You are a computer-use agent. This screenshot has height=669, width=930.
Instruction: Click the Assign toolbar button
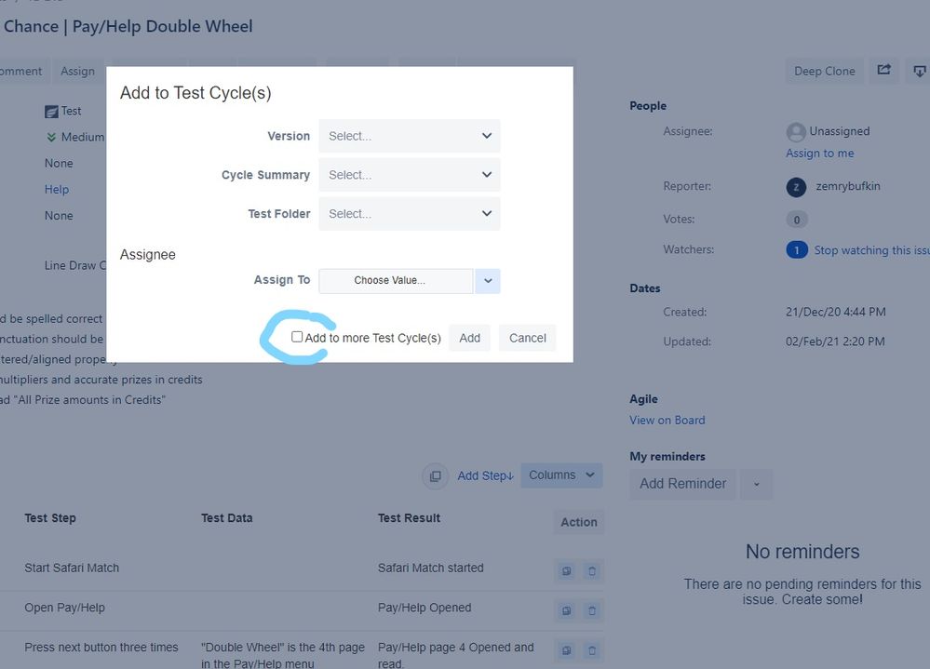point(77,71)
